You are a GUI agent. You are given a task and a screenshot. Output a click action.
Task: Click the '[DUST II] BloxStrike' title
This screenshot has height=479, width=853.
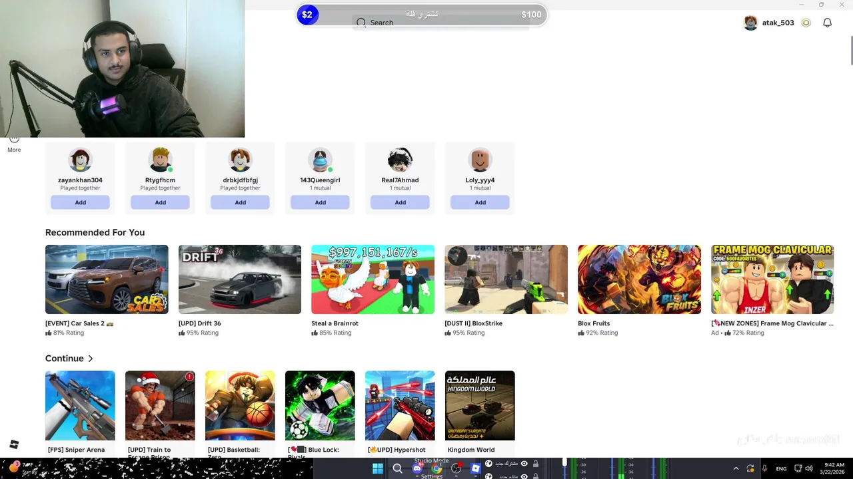(474, 323)
